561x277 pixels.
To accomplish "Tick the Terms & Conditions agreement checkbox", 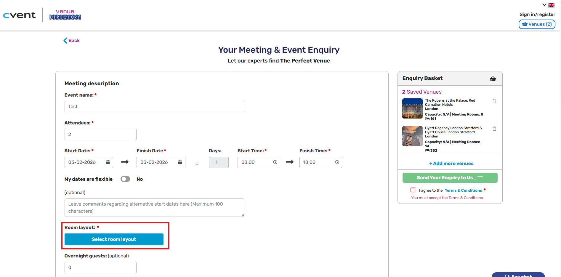I will (x=413, y=190).
